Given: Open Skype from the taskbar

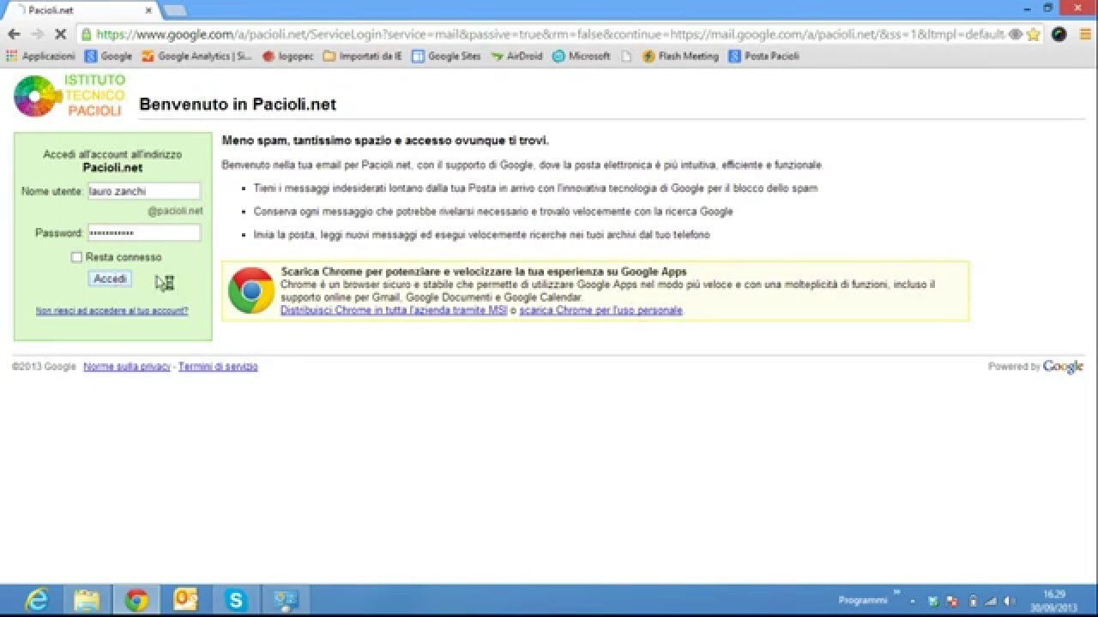Looking at the screenshot, I should 235,600.
